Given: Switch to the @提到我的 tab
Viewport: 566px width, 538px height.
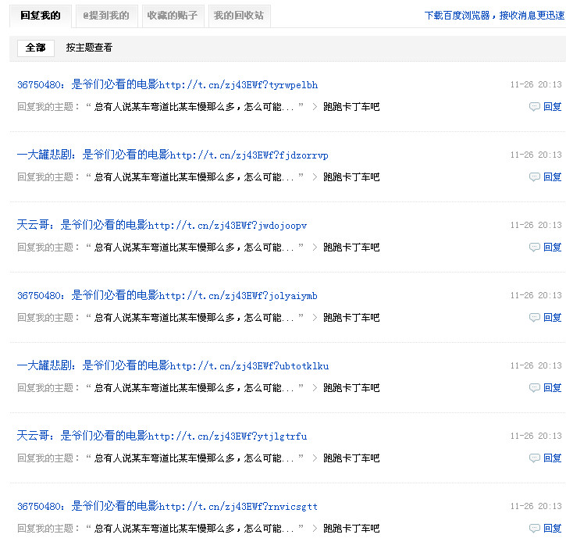Looking at the screenshot, I should tap(106, 16).
